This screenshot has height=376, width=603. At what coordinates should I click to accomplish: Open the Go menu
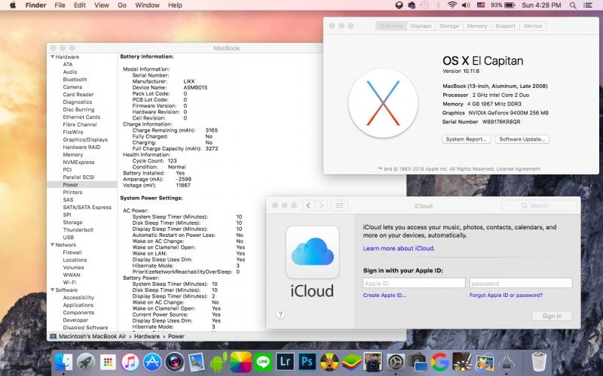tap(122, 5)
